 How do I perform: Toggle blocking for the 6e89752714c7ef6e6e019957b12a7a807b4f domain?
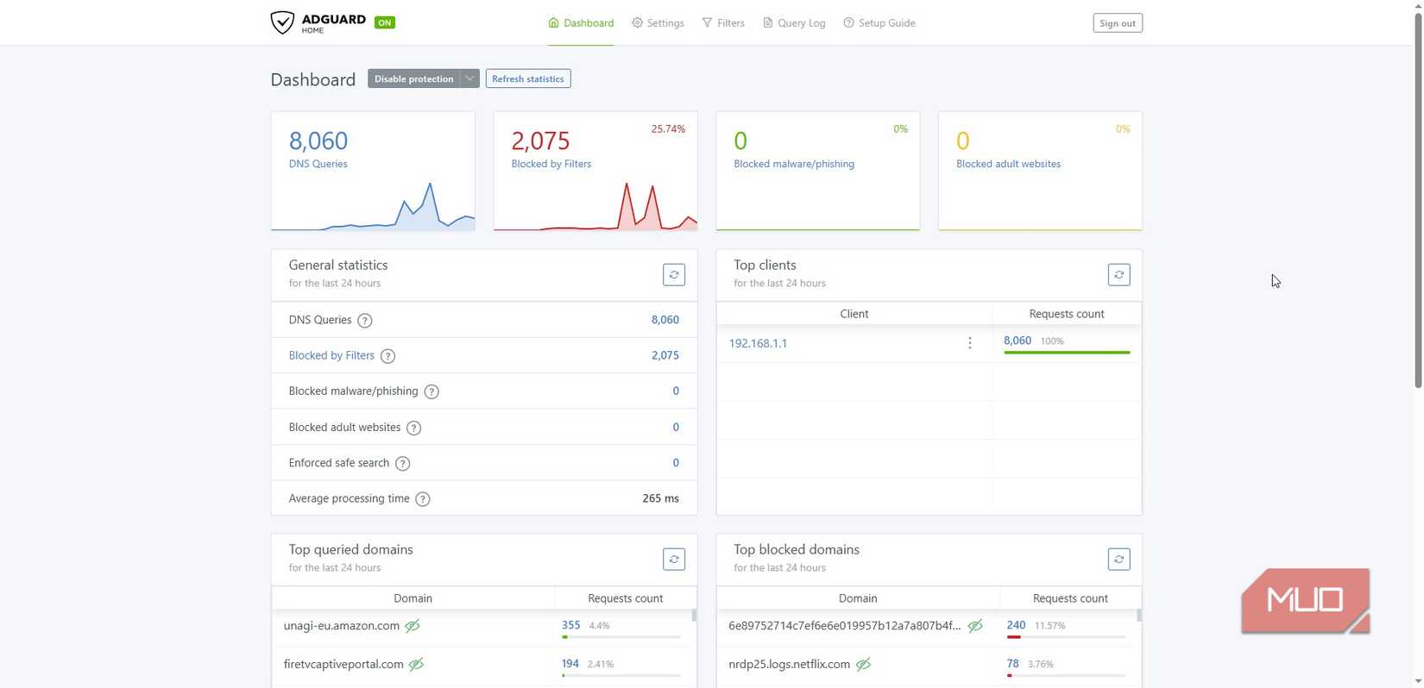(x=975, y=626)
